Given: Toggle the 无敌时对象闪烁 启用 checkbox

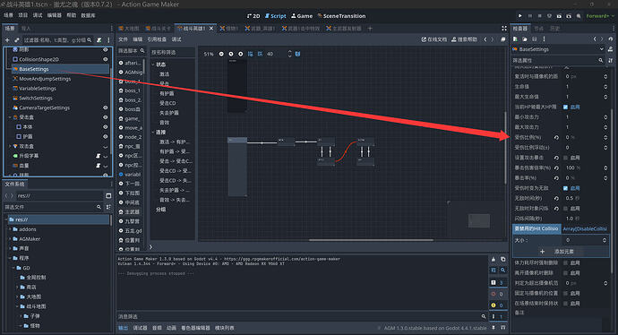Looking at the screenshot, I should (x=565, y=208).
